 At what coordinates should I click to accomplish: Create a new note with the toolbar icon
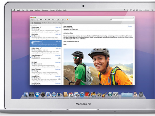[x=63, y=20]
